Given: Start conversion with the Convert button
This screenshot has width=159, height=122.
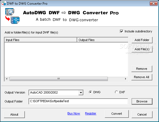Looking at the screenshot, I should click(117, 114).
